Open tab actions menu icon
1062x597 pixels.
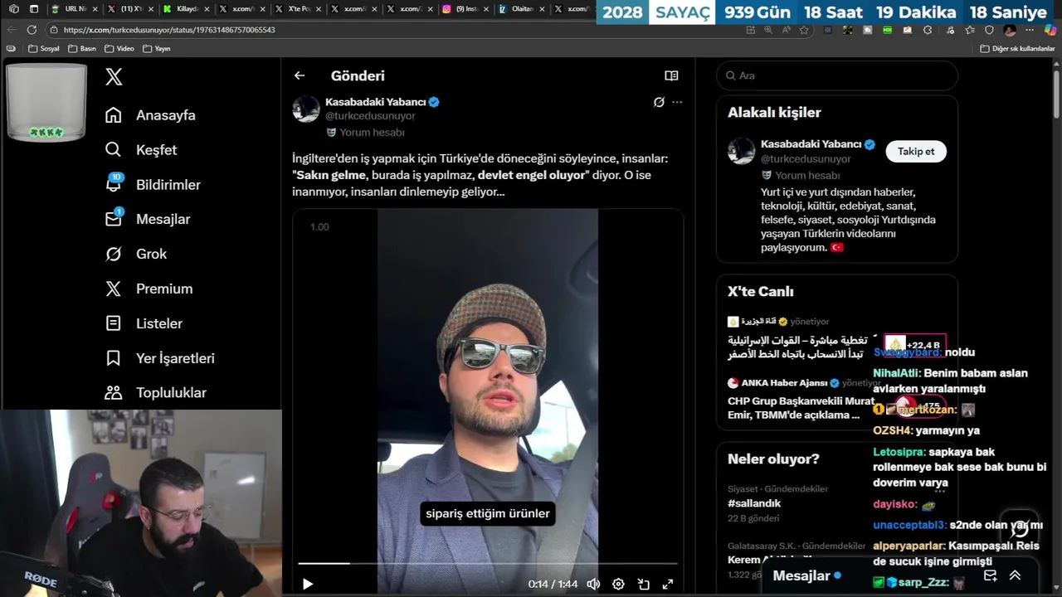[x=34, y=9]
